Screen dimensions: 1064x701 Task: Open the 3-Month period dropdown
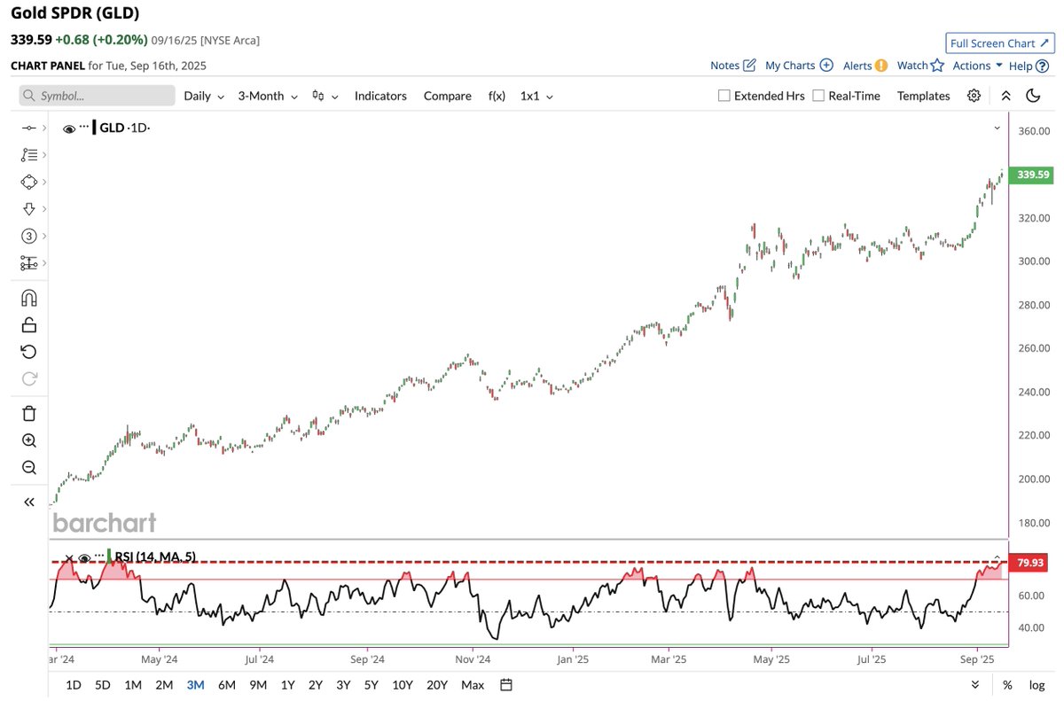click(267, 96)
